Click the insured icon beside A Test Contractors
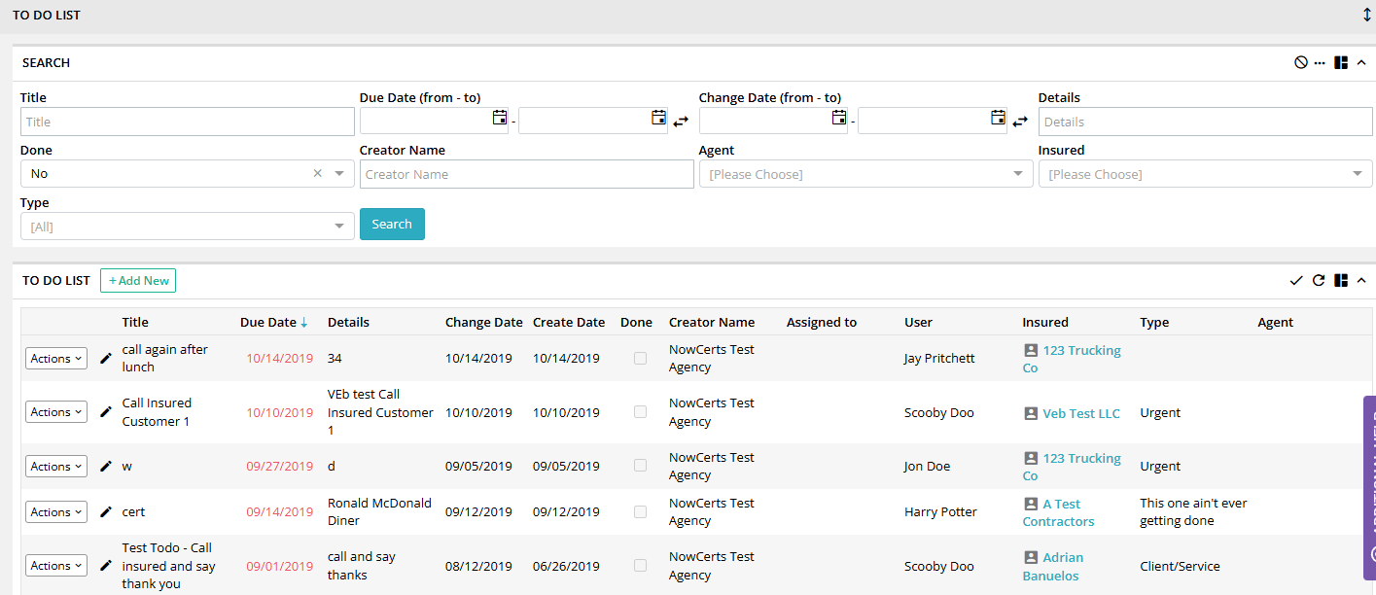This screenshot has height=595, width=1376. point(1031,504)
